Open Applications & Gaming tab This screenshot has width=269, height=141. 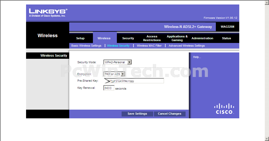(177, 38)
